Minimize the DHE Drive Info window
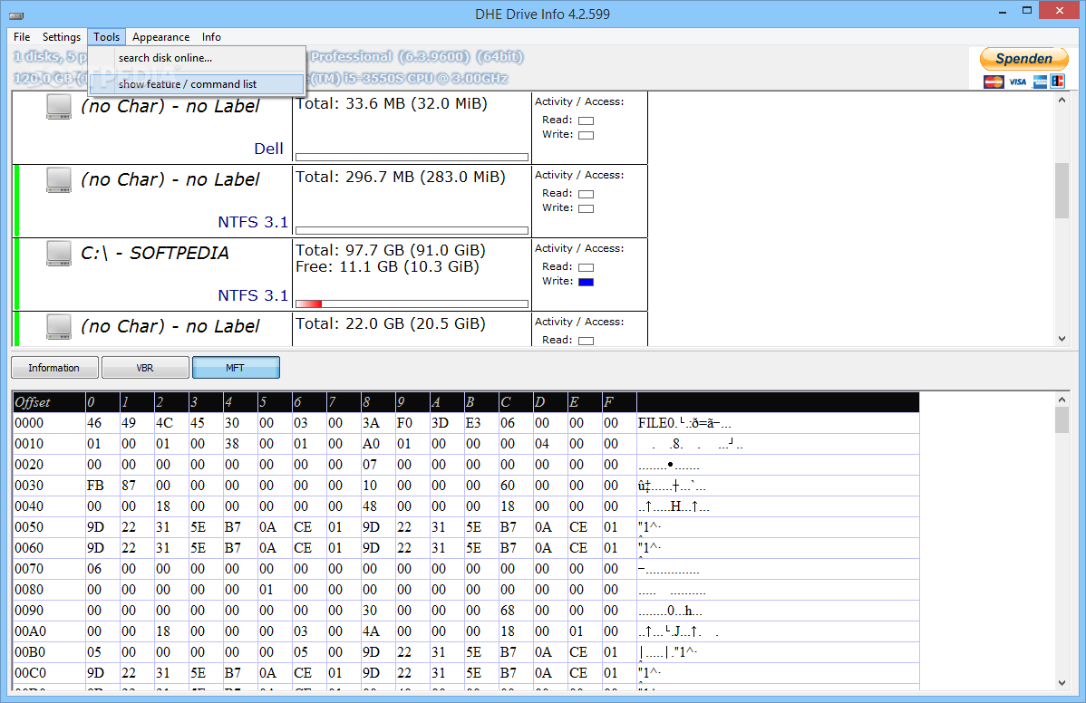The height and width of the screenshot is (703, 1086). pyautogui.click(x=1003, y=11)
